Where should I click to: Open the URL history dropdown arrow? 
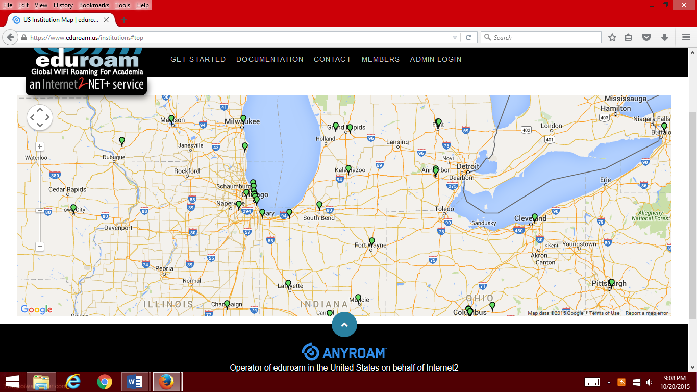tap(455, 38)
